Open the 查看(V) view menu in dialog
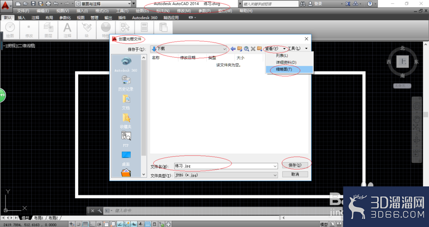 [x=275, y=48]
